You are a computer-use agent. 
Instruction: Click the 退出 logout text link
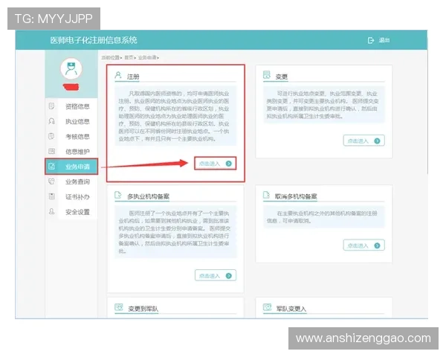click(x=384, y=40)
